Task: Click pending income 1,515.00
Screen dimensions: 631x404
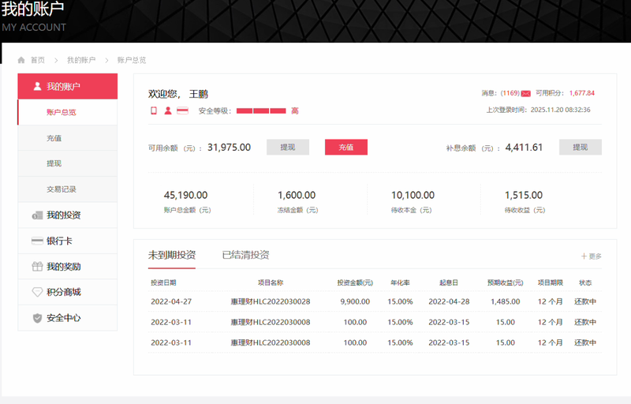Action: [x=524, y=195]
